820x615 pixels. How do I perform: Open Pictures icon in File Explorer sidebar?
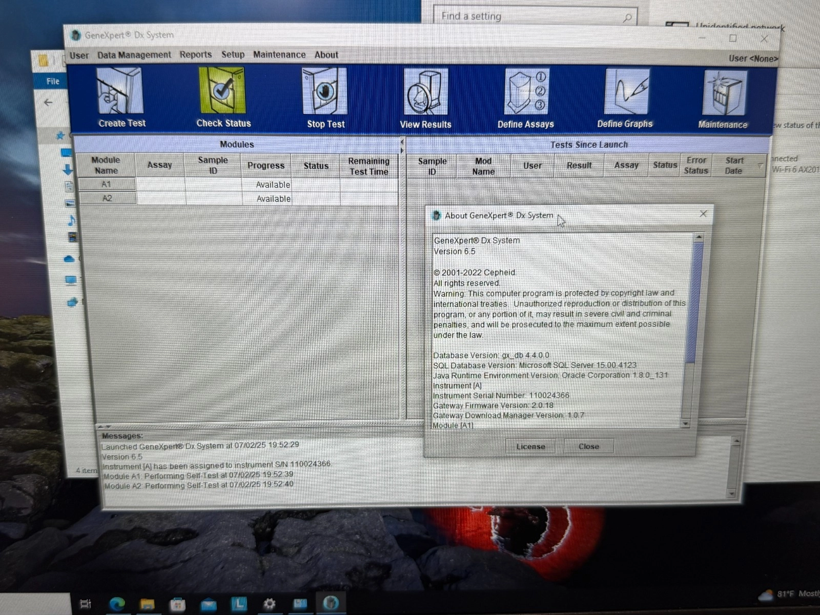pyautogui.click(x=70, y=203)
